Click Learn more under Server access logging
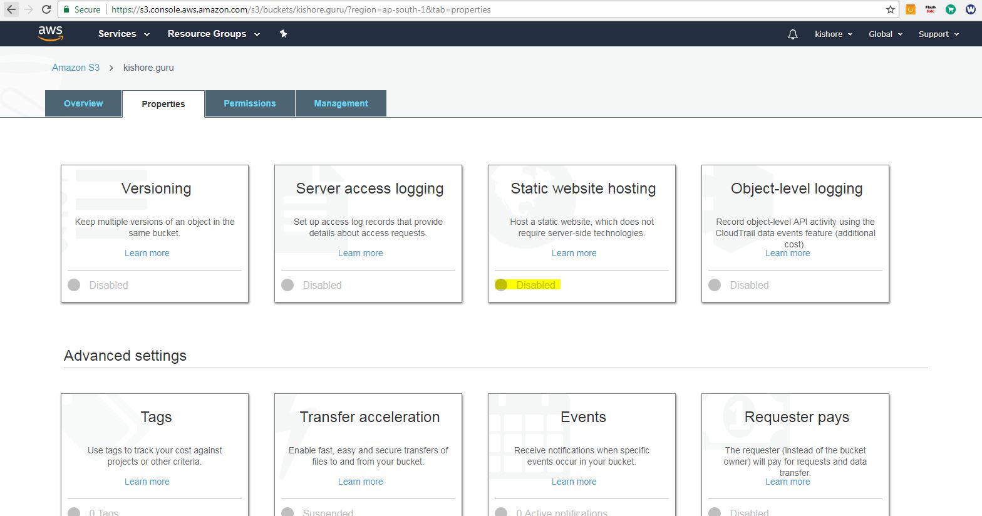982x516 pixels. pyautogui.click(x=360, y=253)
